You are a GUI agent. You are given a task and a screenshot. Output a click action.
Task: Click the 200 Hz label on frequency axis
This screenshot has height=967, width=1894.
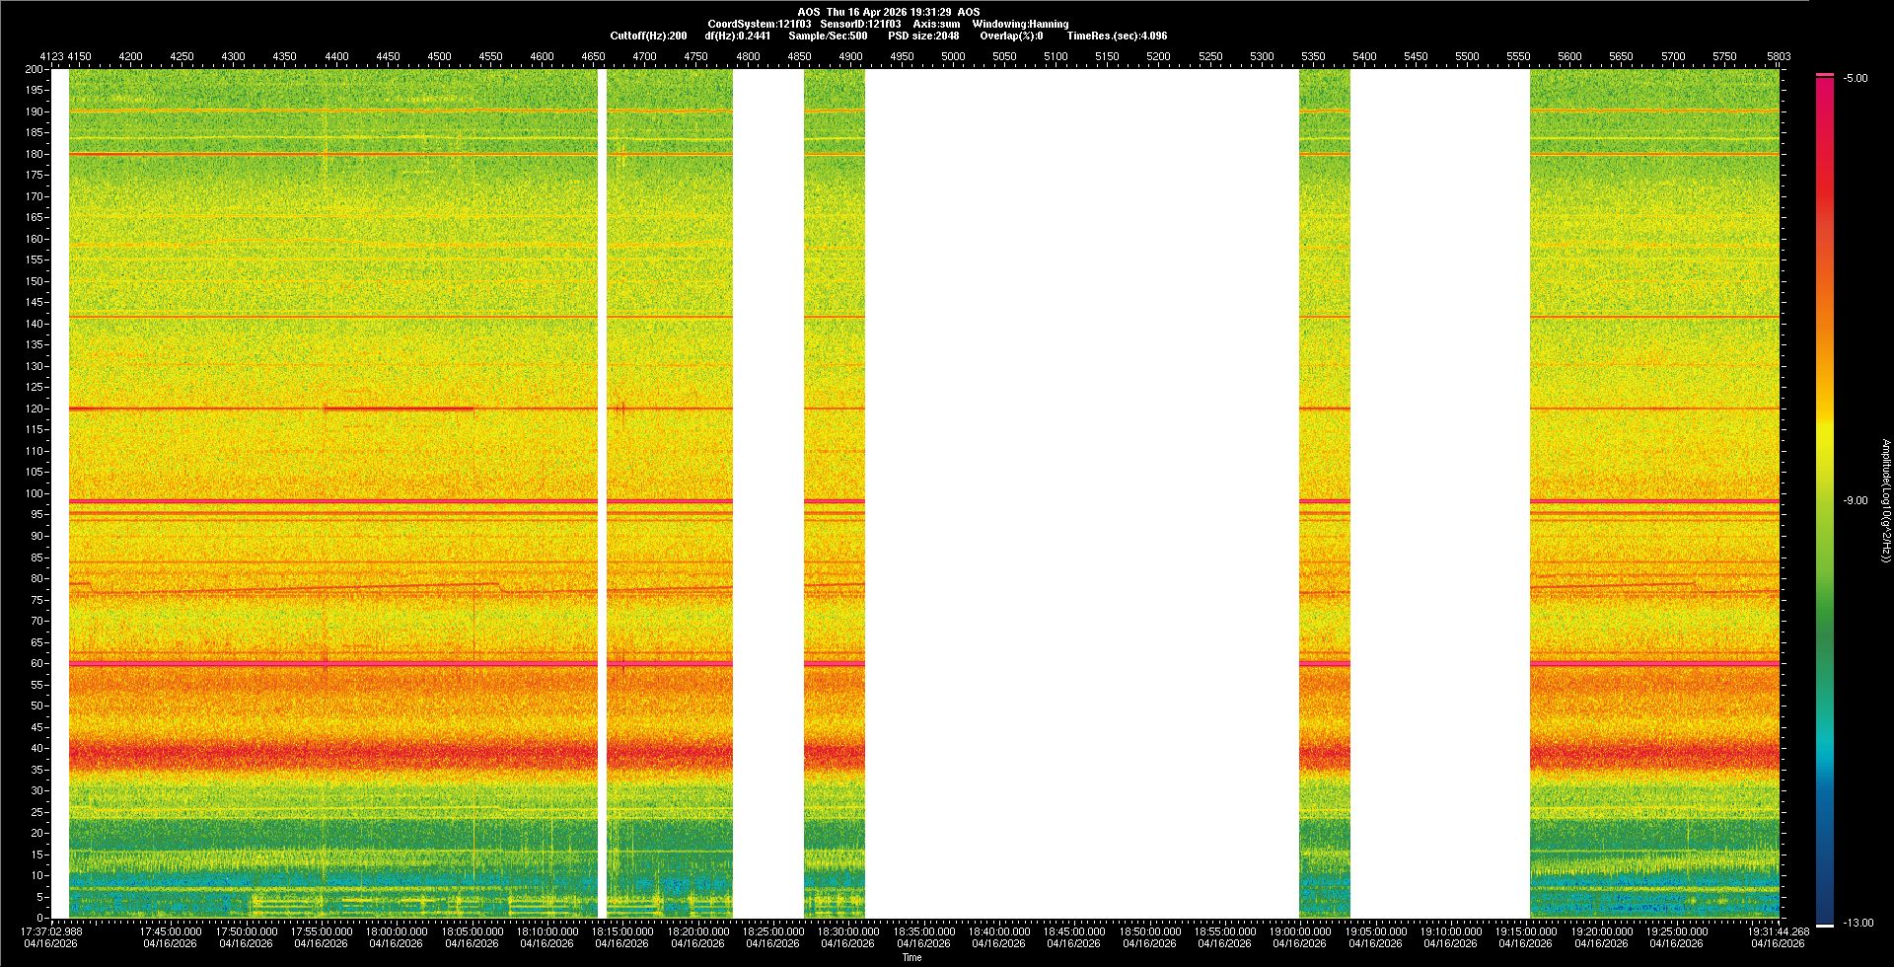point(34,69)
